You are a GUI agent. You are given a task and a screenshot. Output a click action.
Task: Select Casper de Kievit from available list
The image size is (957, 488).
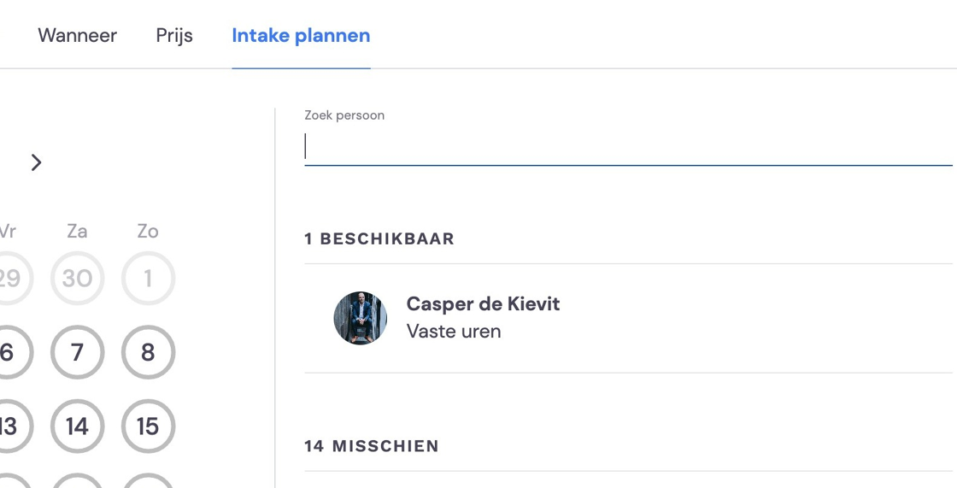[x=628, y=318]
